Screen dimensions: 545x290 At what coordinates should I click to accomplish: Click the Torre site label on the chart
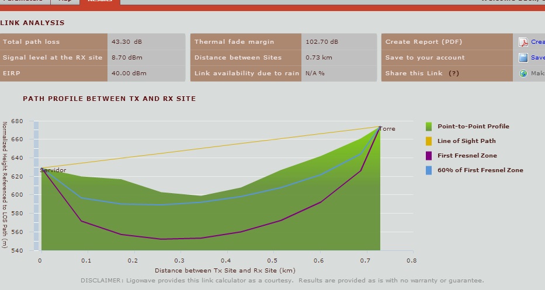[387, 129]
